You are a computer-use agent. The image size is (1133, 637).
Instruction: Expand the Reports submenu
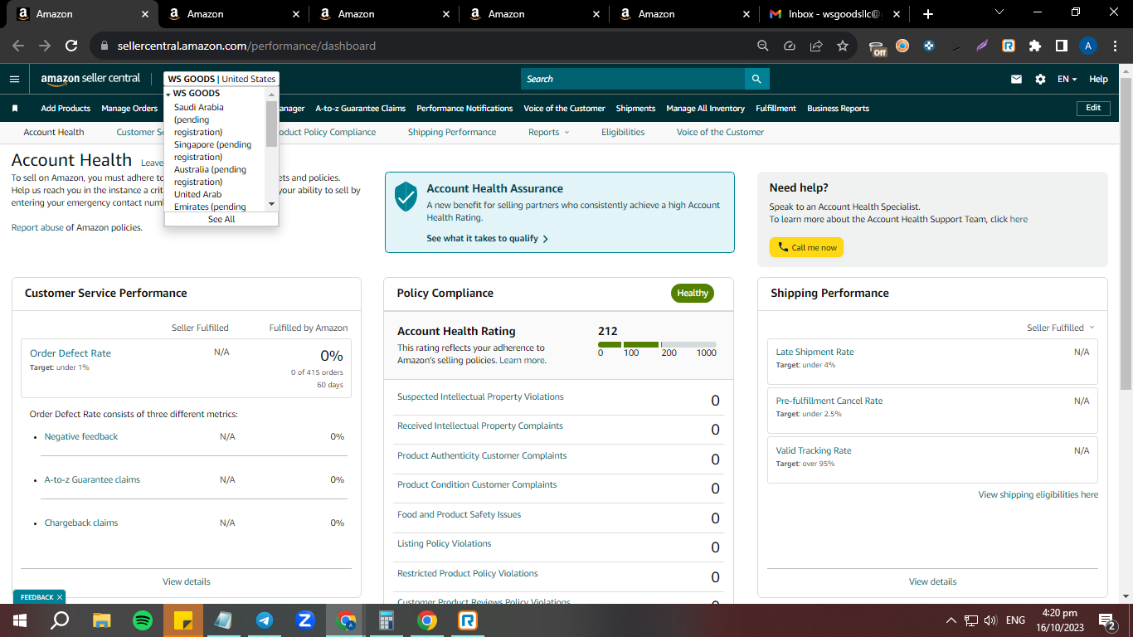click(549, 132)
